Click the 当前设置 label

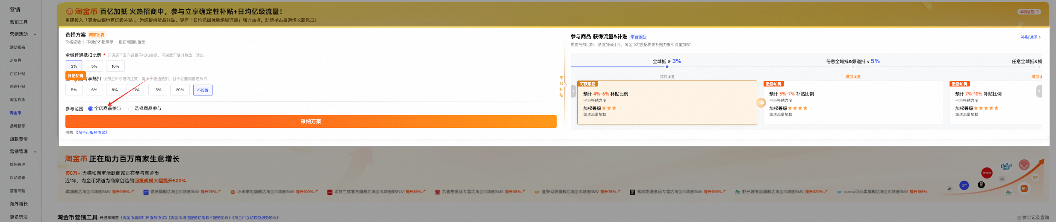pyautogui.click(x=667, y=77)
